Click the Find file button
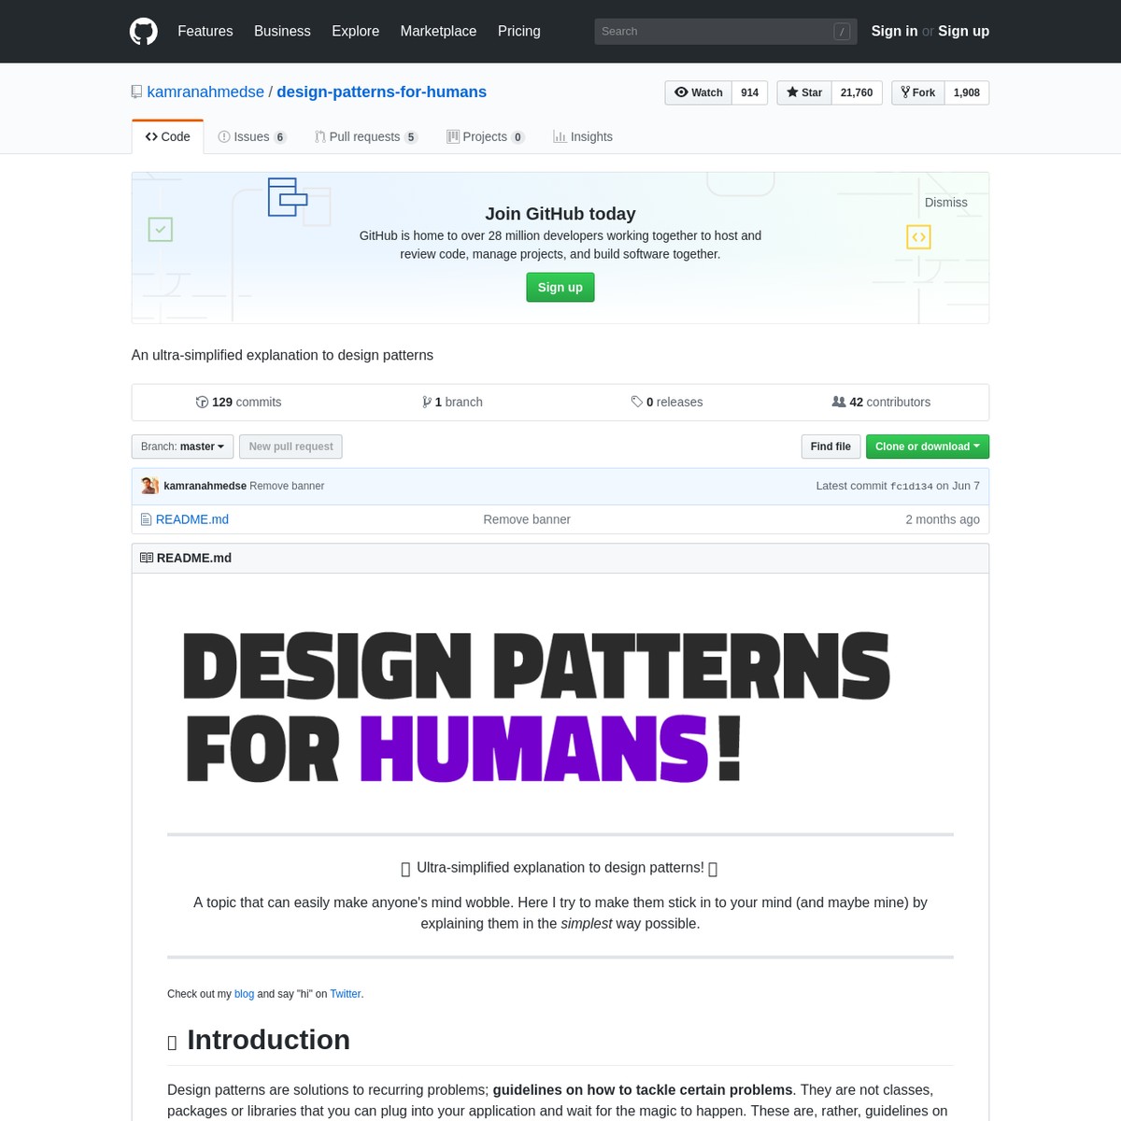The image size is (1121, 1121). point(830,447)
